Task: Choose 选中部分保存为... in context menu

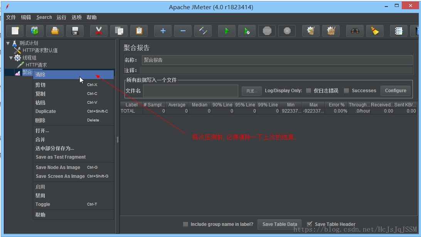Action: pyautogui.click(x=73, y=148)
